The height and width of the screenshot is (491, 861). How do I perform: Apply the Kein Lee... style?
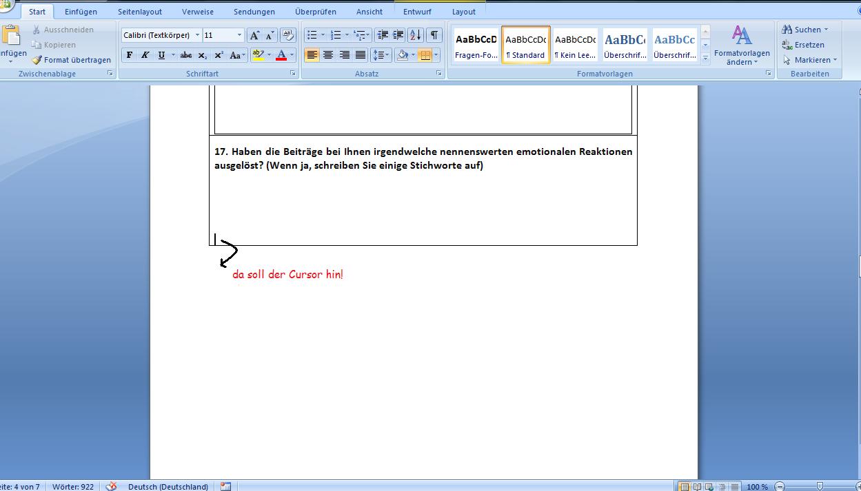coord(576,45)
